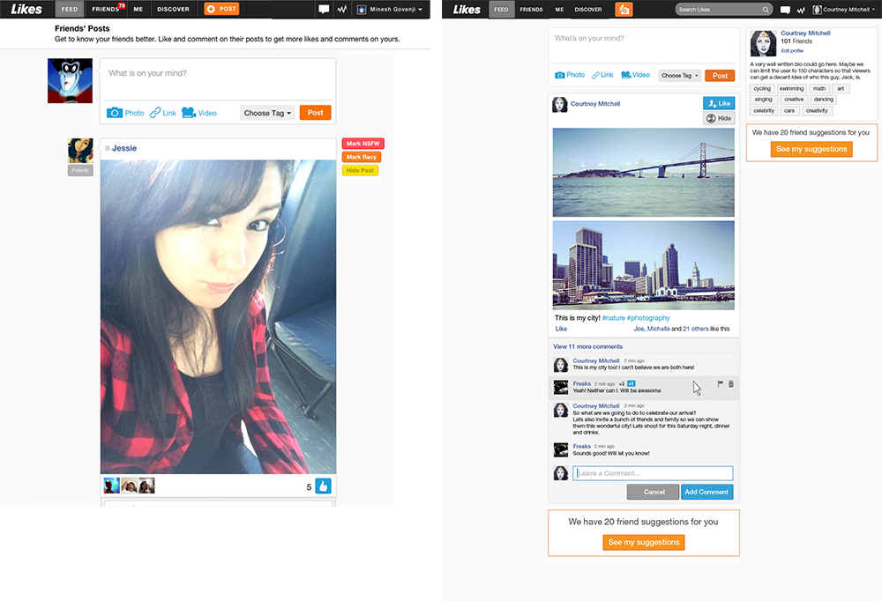Open activity pulse icon next to Courtney Mitchell menu

pyautogui.click(x=800, y=10)
